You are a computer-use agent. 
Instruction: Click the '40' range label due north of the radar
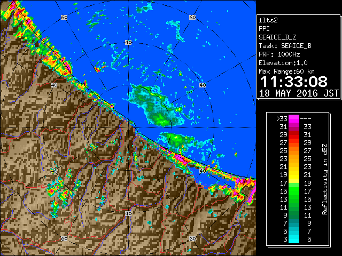tap(128, 43)
